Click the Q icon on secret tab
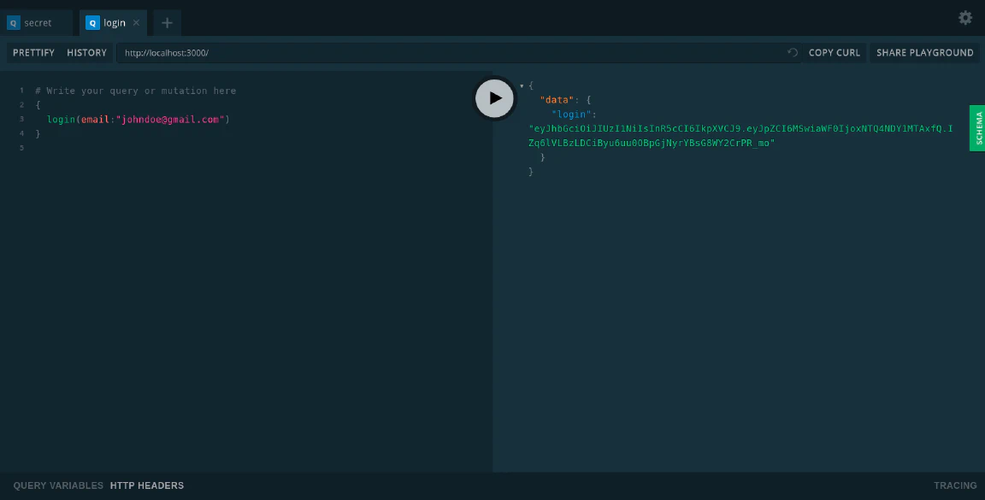The width and height of the screenshot is (985, 500). 14,23
